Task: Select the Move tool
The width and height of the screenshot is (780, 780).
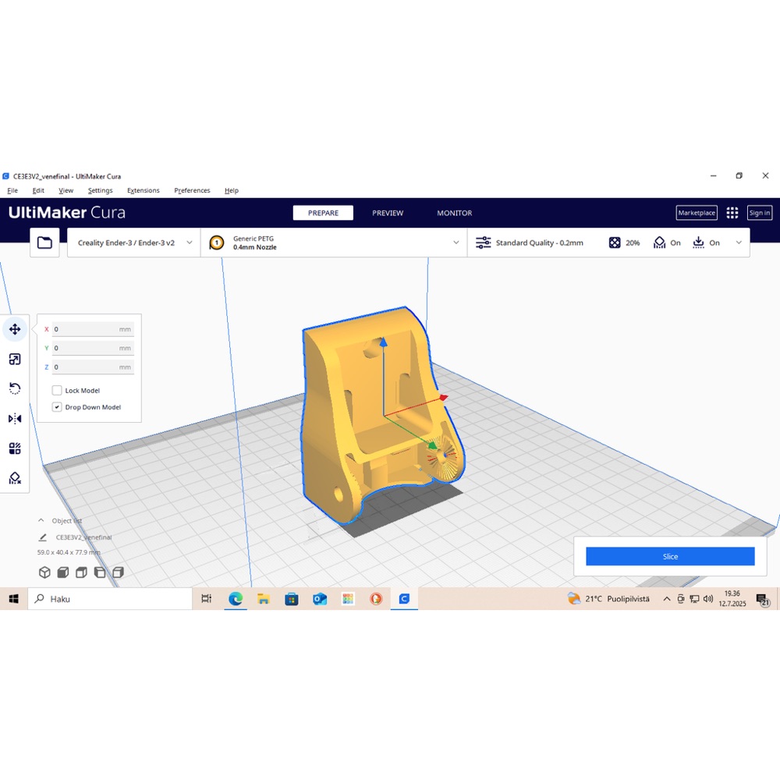Action: (15, 329)
